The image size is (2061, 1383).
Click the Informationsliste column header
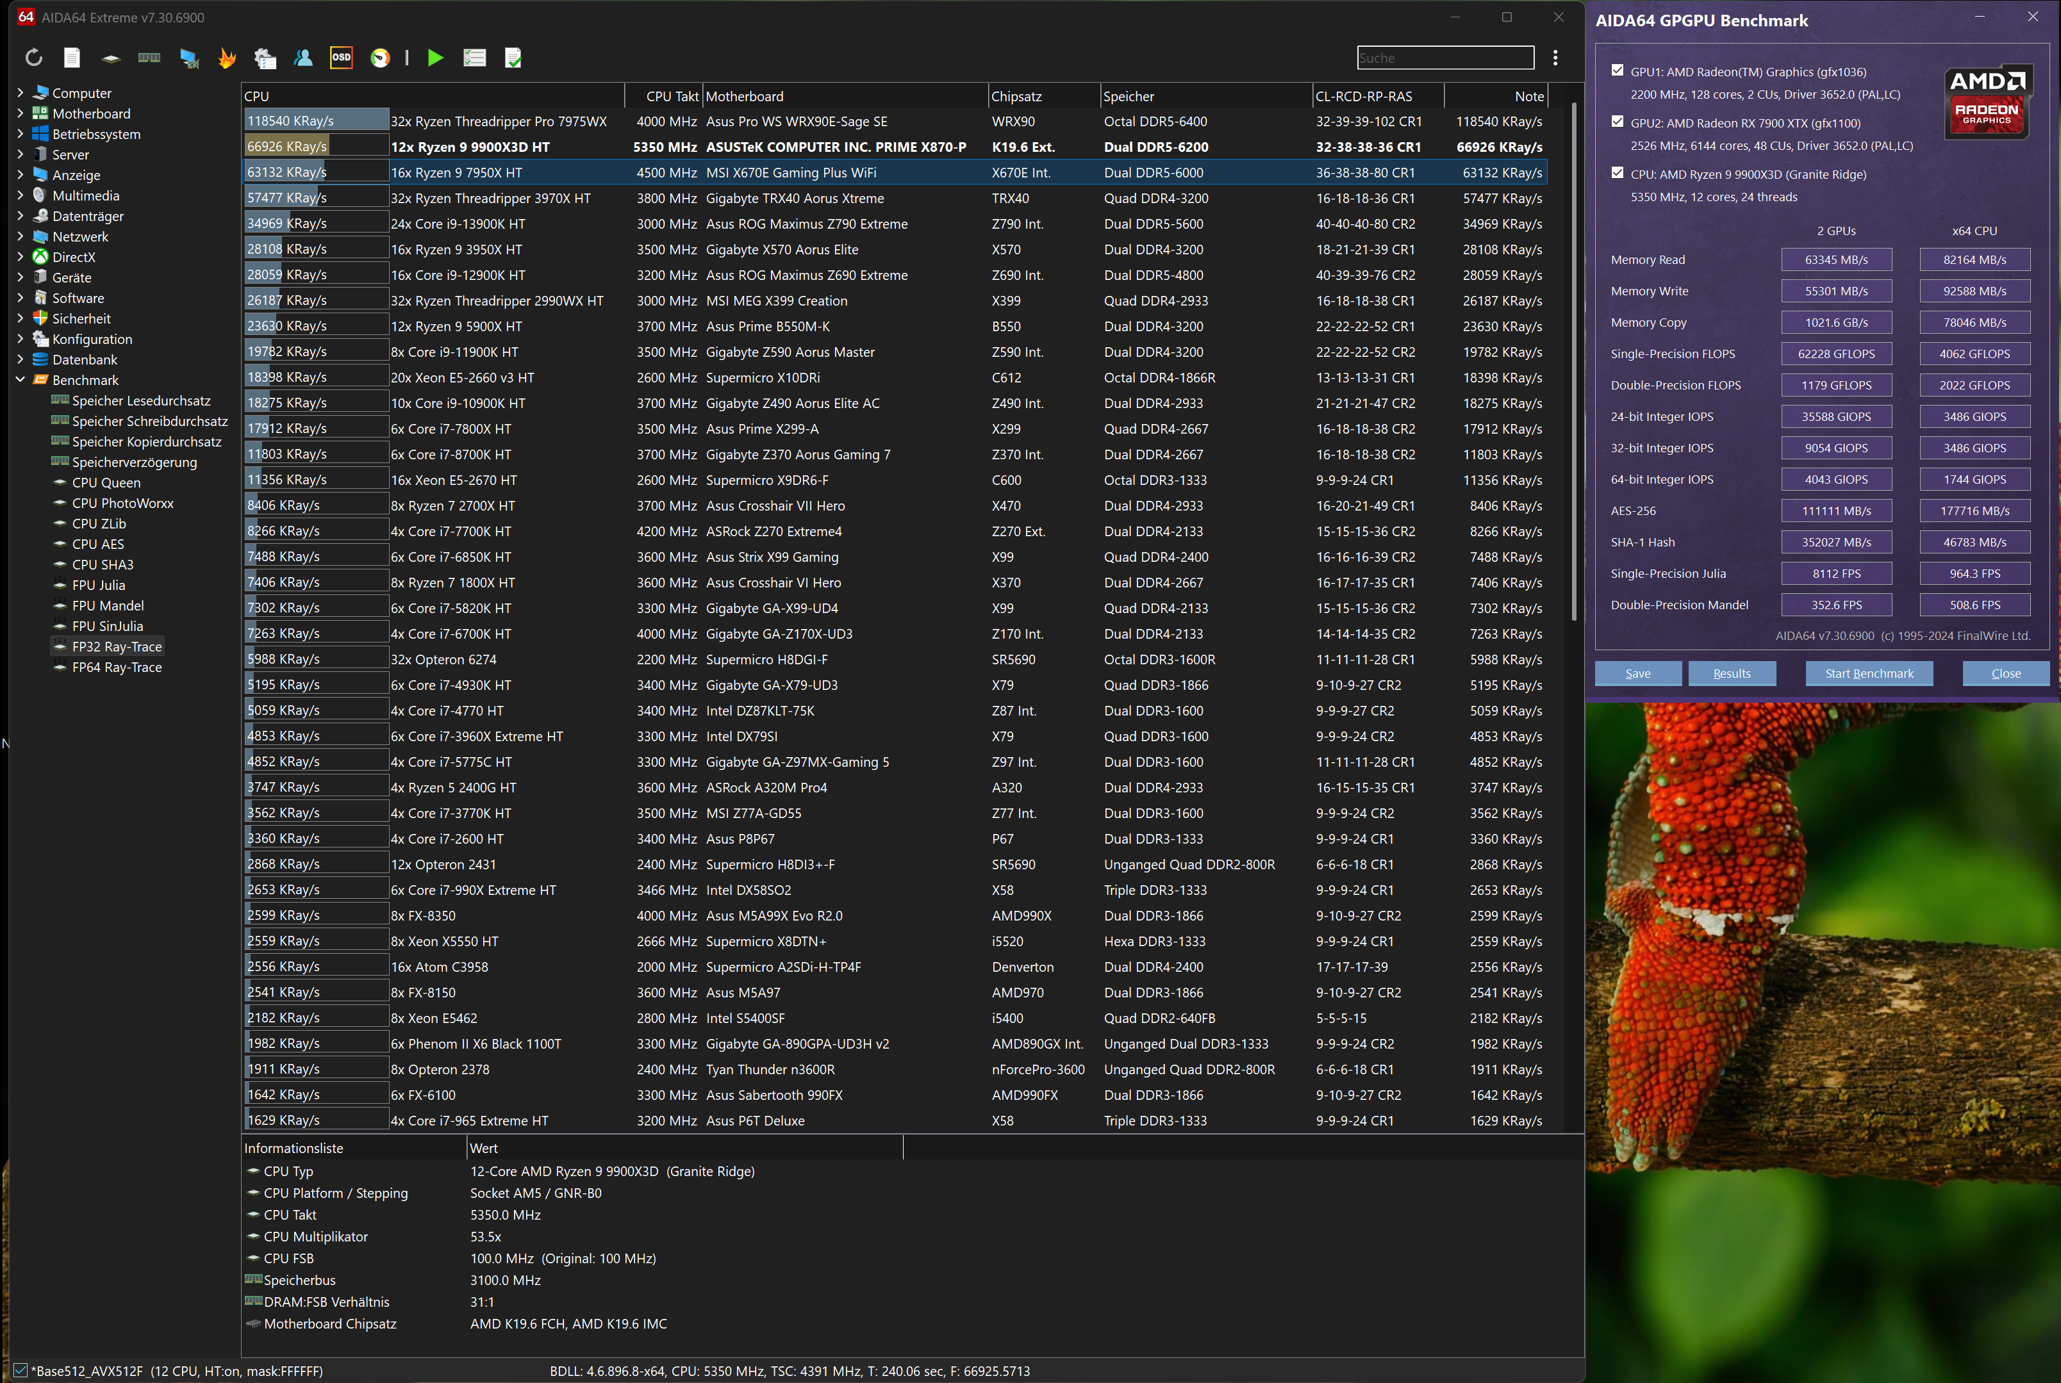click(354, 1147)
